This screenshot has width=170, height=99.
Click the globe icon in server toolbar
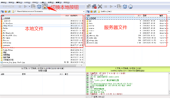(130, 7)
